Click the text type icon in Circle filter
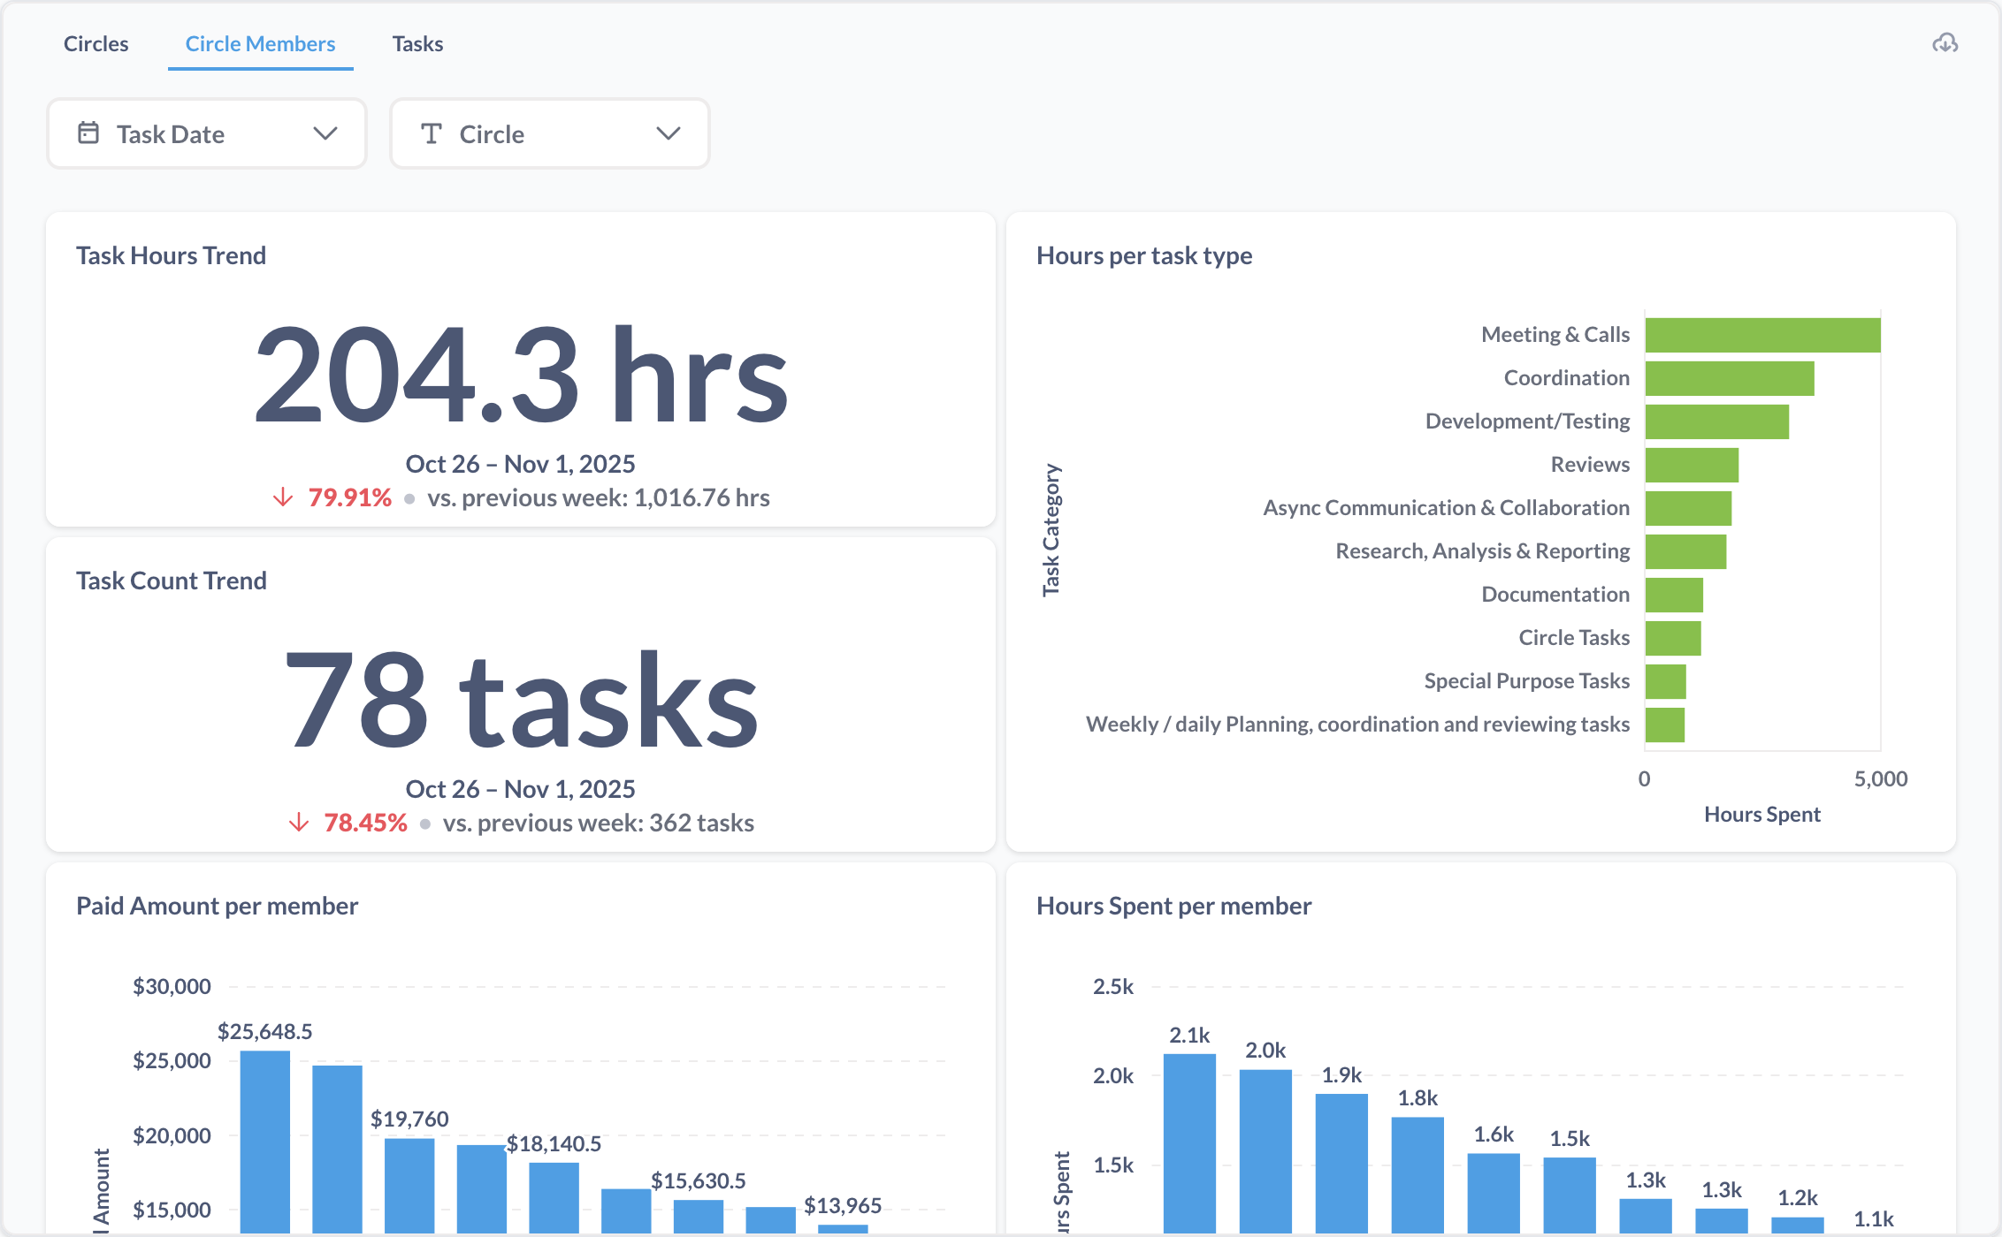This screenshot has width=2002, height=1237. [x=432, y=133]
